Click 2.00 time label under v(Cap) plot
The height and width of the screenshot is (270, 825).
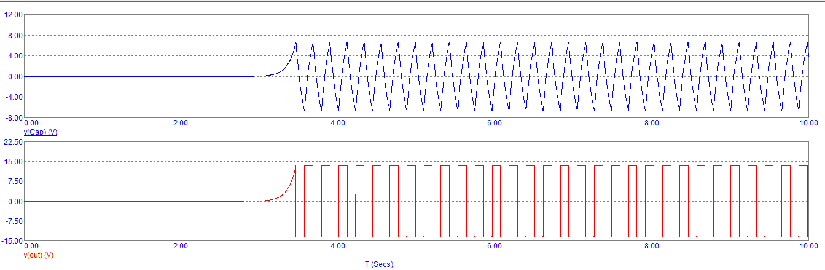point(181,123)
